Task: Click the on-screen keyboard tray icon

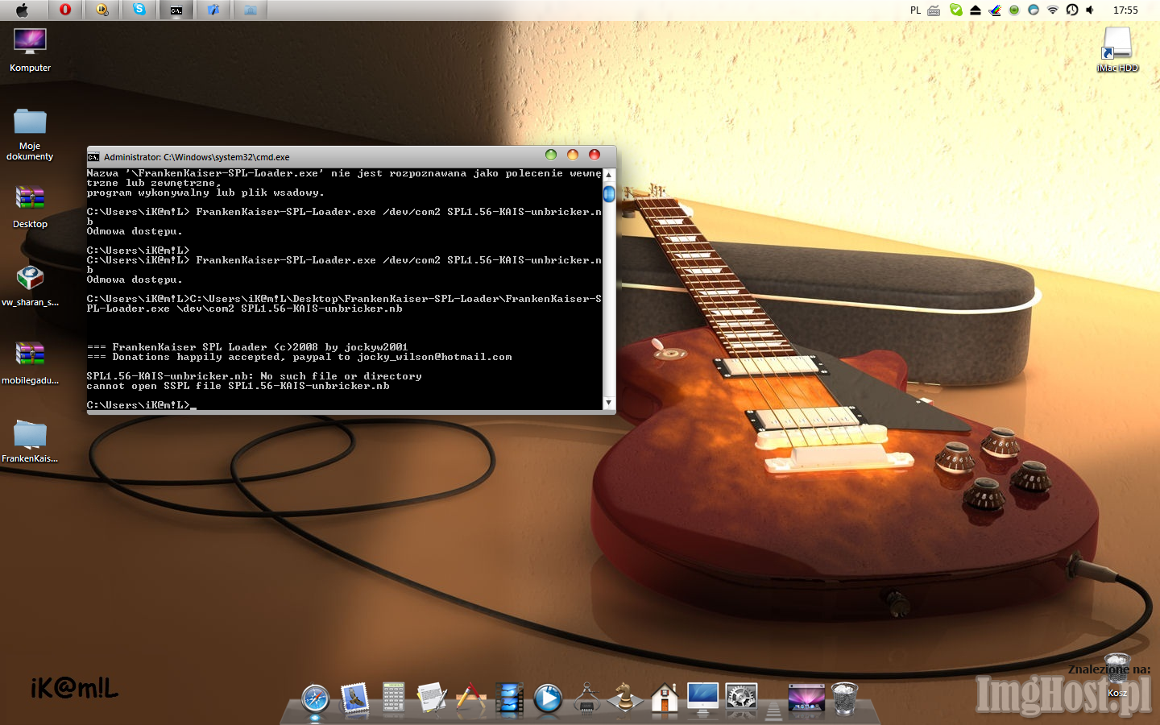Action: [x=934, y=10]
